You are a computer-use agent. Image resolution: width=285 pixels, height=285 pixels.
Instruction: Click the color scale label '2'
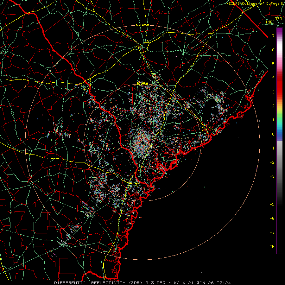[273, 106]
